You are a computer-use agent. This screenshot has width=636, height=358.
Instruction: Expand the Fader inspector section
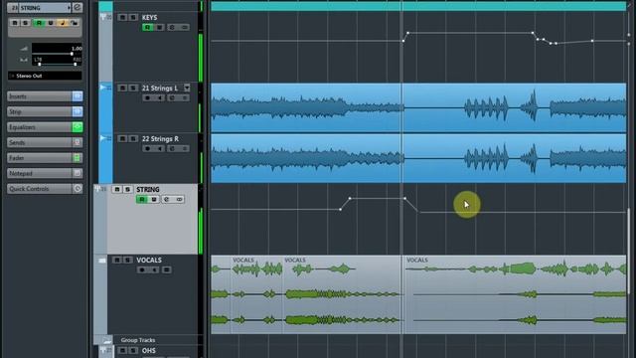click(x=40, y=158)
